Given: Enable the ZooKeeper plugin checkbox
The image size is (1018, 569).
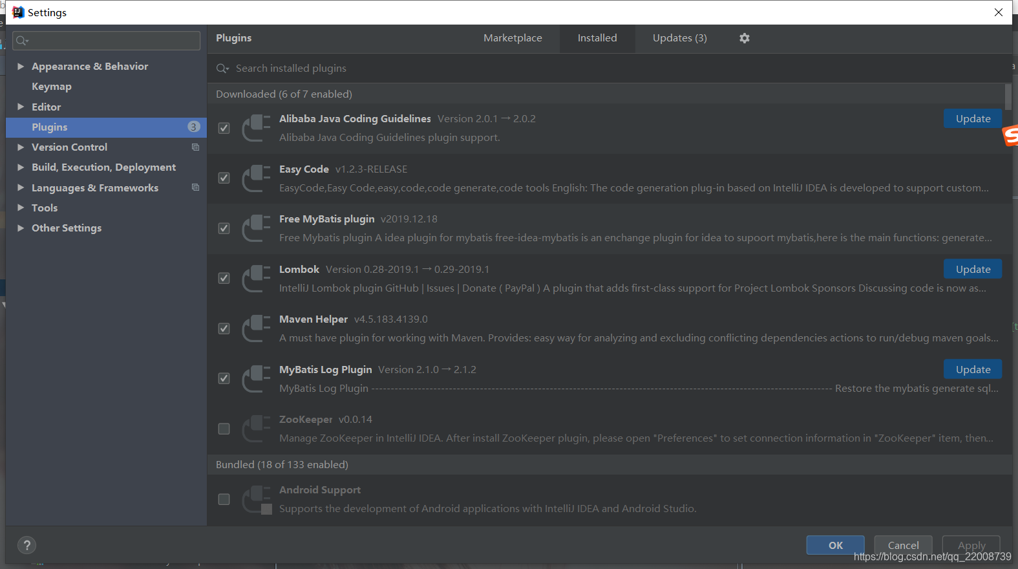Looking at the screenshot, I should [224, 429].
